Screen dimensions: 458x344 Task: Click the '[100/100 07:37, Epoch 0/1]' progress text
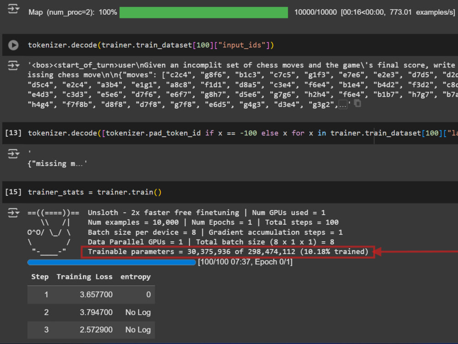tap(245, 262)
